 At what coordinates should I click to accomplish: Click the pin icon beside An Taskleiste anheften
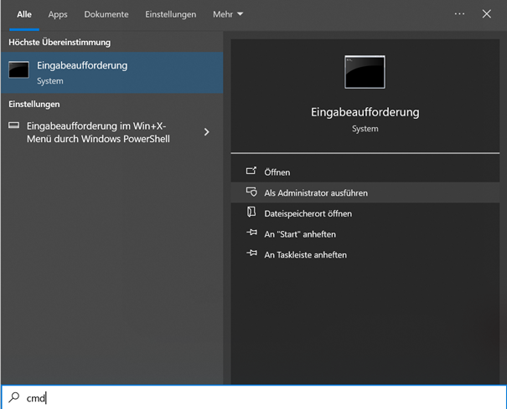(251, 253)
